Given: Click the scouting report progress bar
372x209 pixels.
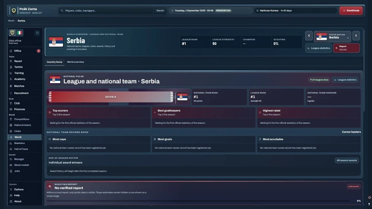Looking at the screenshot, I should [x=198, y=201].
